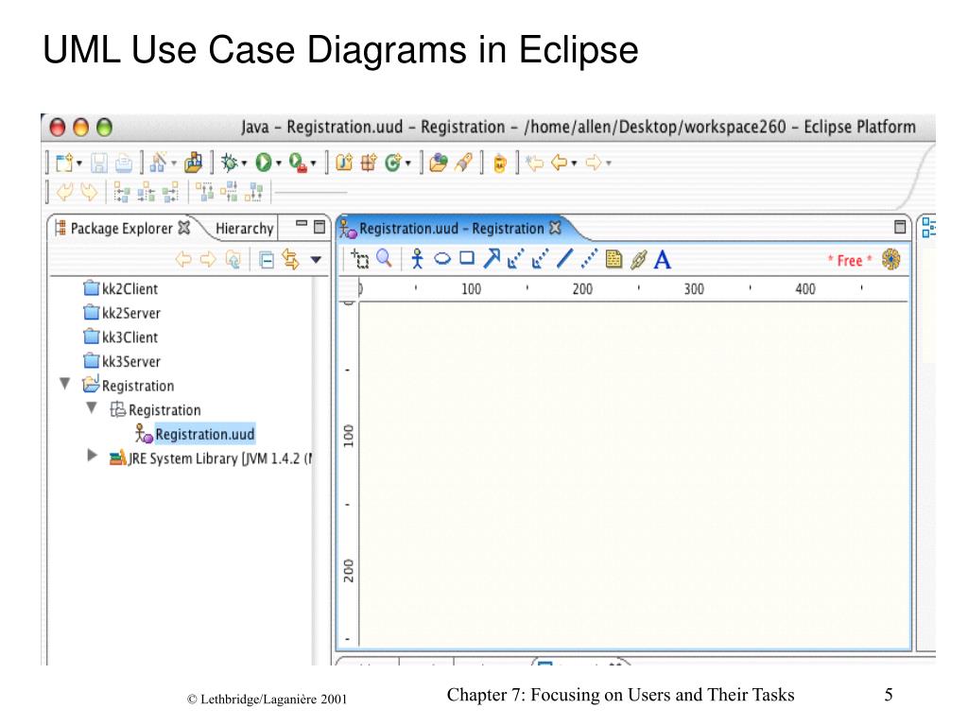Click the New wizard toolbar icon
This screenshot has height=726, width=968.
point(63,163)
